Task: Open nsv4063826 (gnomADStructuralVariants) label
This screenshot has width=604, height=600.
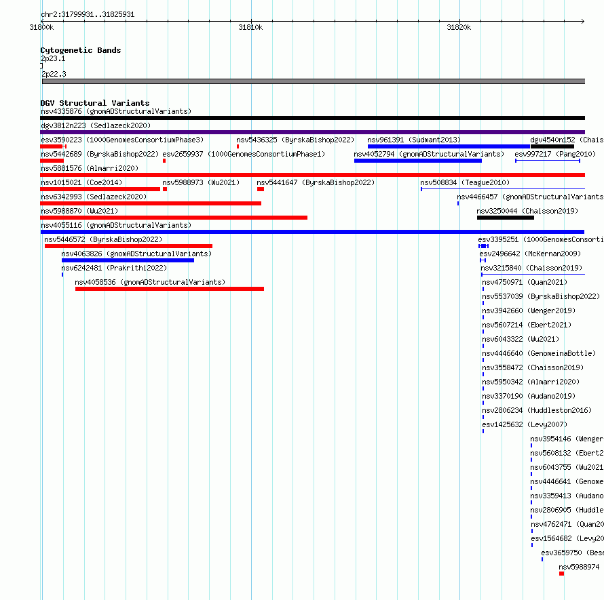Action: pyautogui.click(x=136, y=254)
